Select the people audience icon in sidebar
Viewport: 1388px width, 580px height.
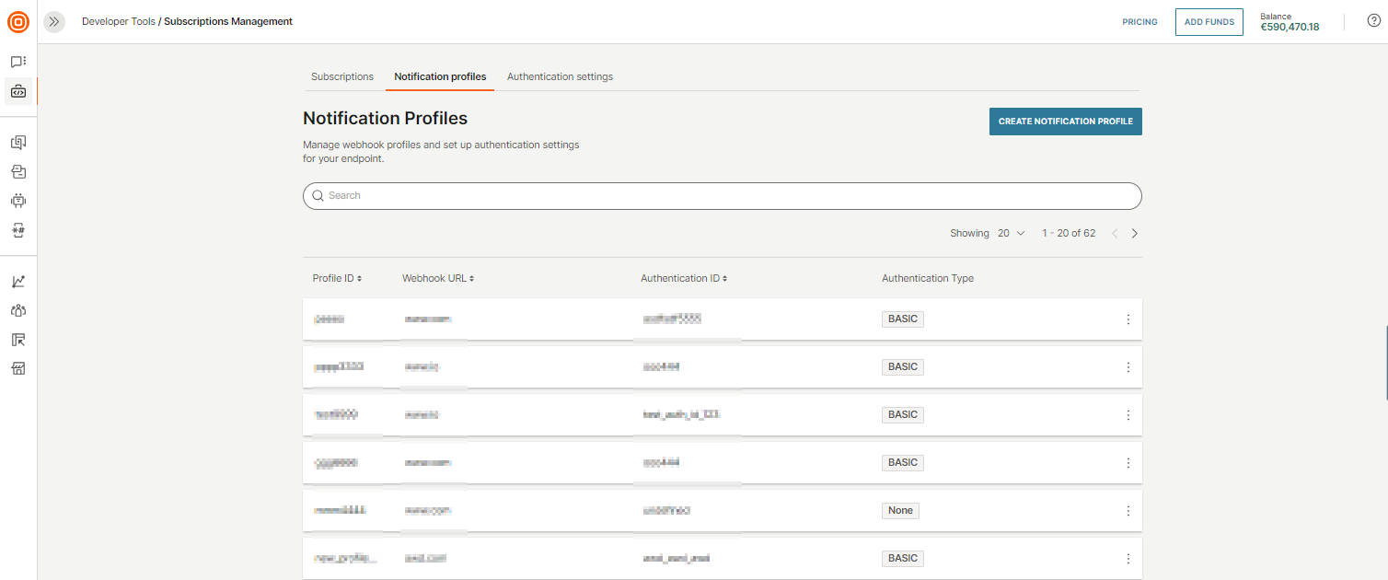[x=17, y=310]
